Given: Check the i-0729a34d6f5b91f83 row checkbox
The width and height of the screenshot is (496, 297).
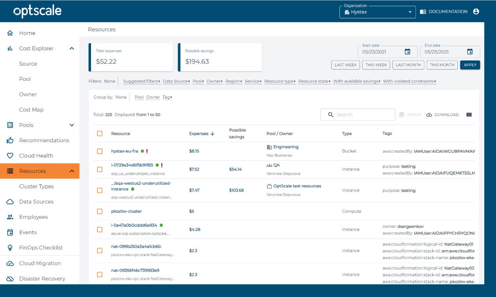Looking at the screenshot, I should tap(100, 170).
